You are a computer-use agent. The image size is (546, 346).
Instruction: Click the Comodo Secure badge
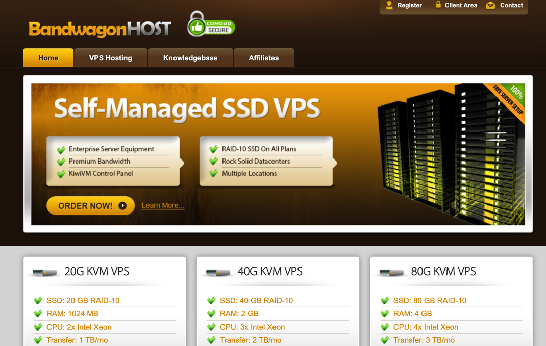(211, 24)
